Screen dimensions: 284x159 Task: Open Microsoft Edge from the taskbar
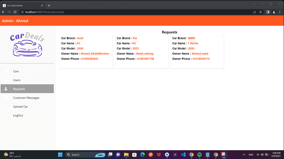pos(143,155)
